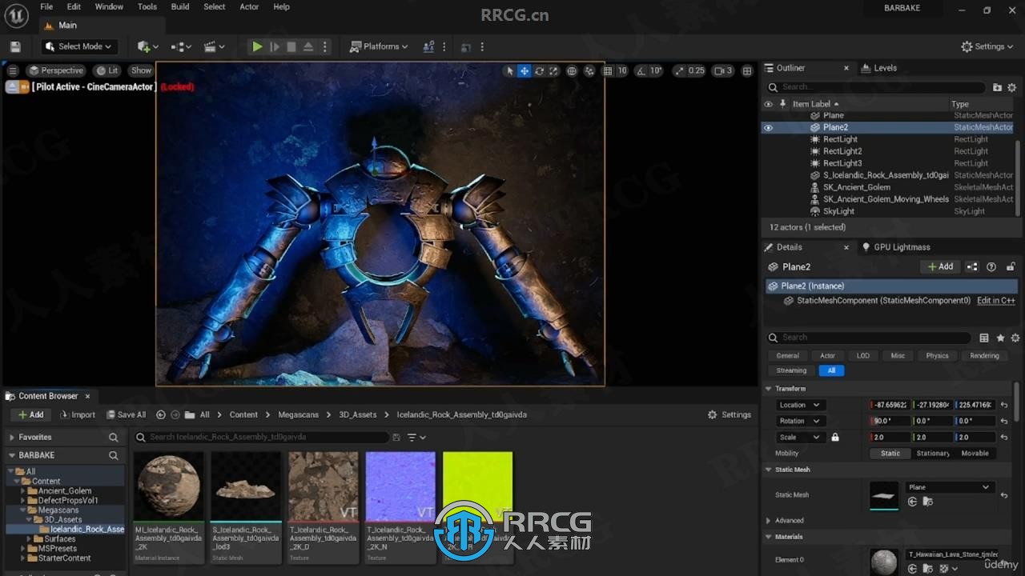Click the Edit in C++ link
This screenshot has height=576, width=1025.
coord(996,301)
